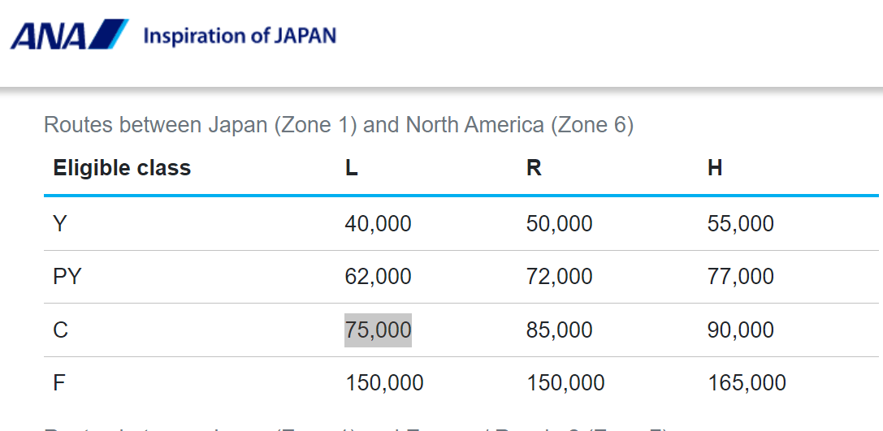Click the highlighted 75,000 cell
The height and width of the screenshot is (431, 883).
coord(378,330)
